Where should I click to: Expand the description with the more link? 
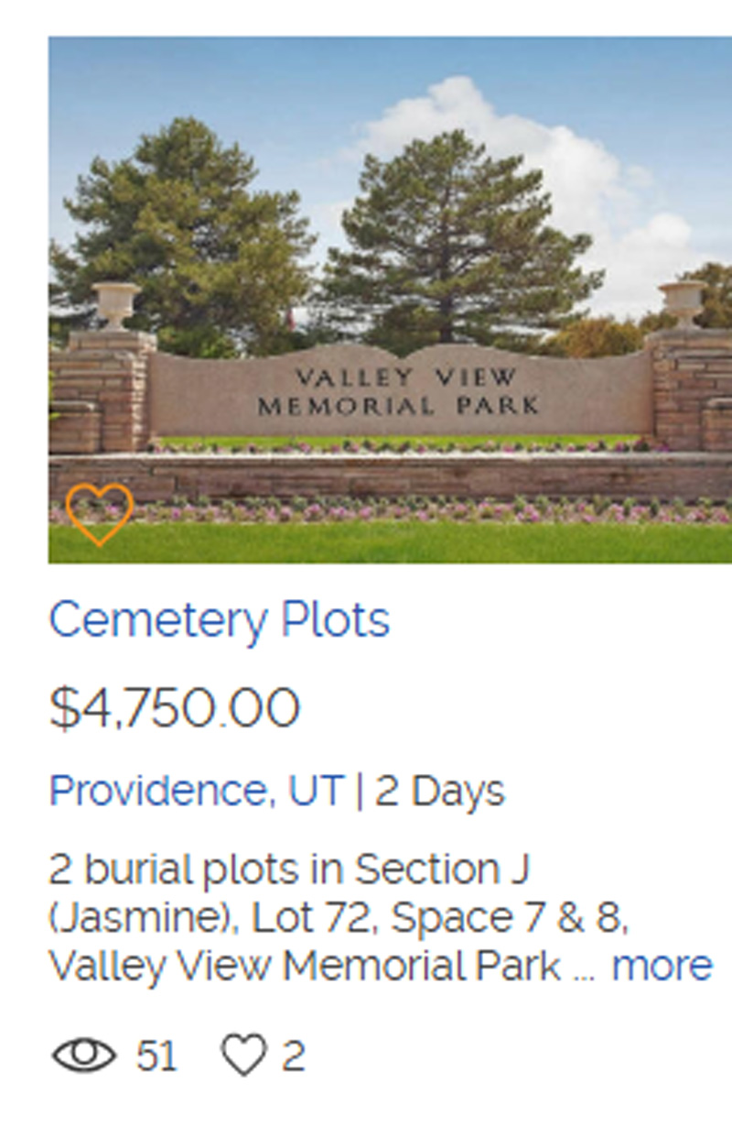click(x=661, y=966)
